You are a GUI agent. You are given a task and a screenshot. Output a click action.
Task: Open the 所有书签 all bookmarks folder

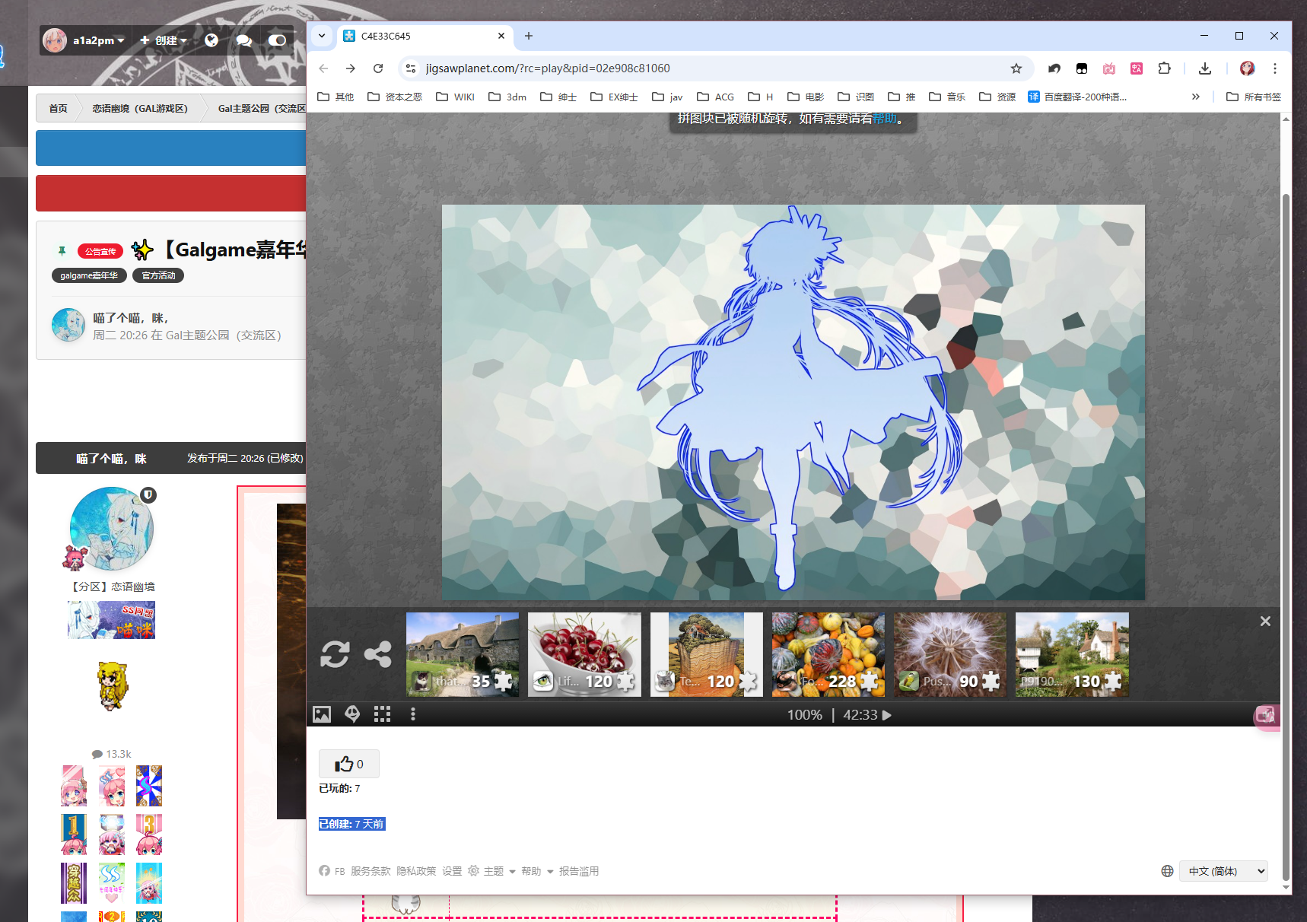1254,97
